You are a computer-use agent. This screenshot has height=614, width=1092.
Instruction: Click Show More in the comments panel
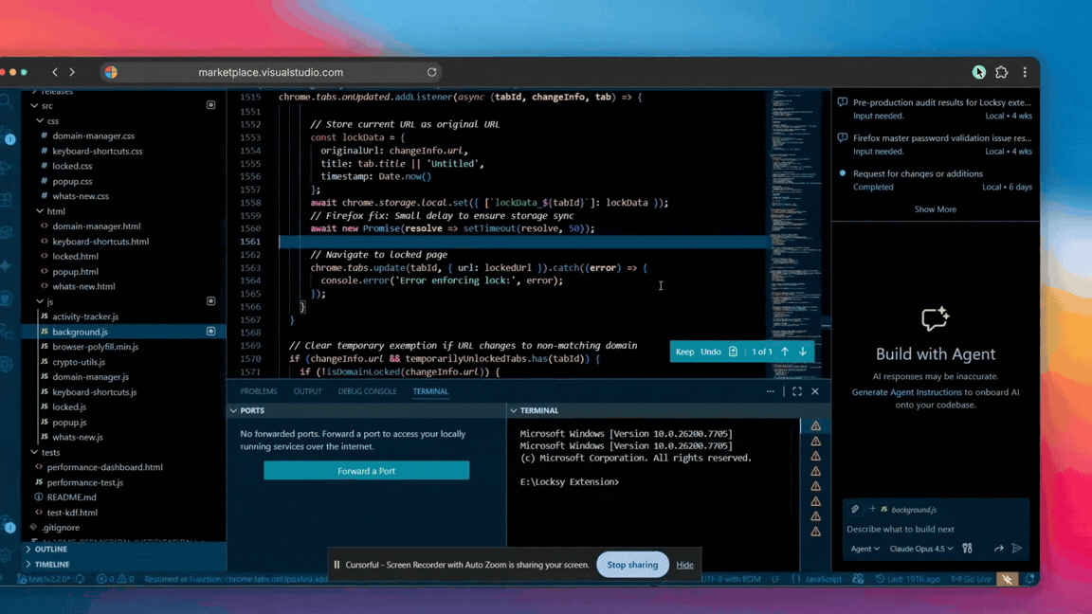tap(936, 209)
